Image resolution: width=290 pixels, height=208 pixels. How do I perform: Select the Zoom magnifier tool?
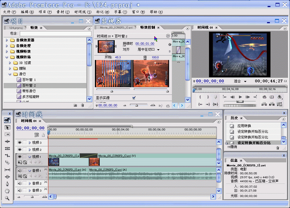[7, 198]
